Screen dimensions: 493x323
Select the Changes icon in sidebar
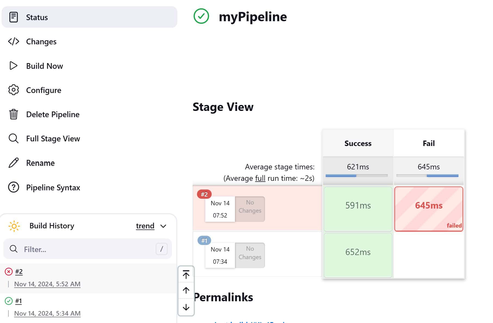[14, 41]
